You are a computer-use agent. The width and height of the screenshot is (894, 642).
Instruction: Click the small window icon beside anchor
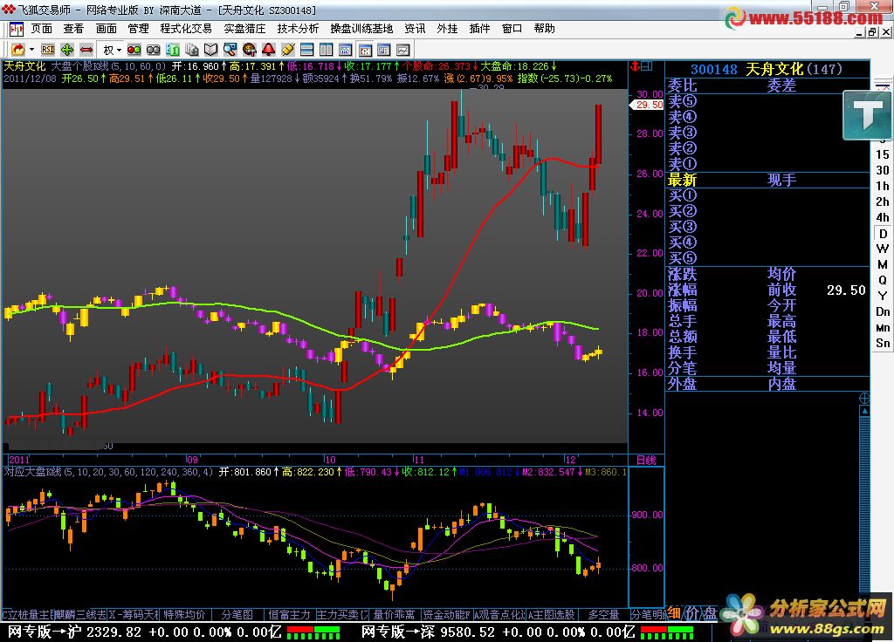[x=647, y=66]
